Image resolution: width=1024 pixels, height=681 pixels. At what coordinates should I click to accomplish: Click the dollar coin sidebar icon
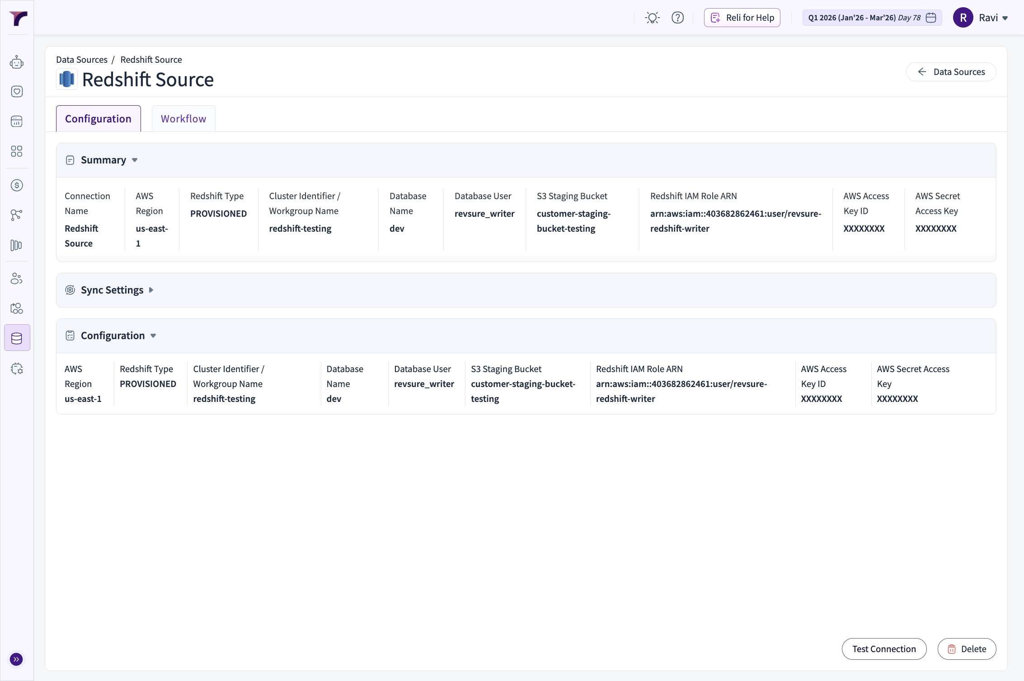tap(17, 185)
